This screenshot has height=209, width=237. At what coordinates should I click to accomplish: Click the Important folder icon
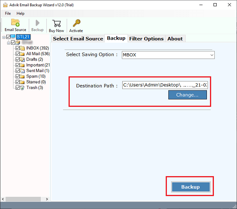click(x=22, y=65)
